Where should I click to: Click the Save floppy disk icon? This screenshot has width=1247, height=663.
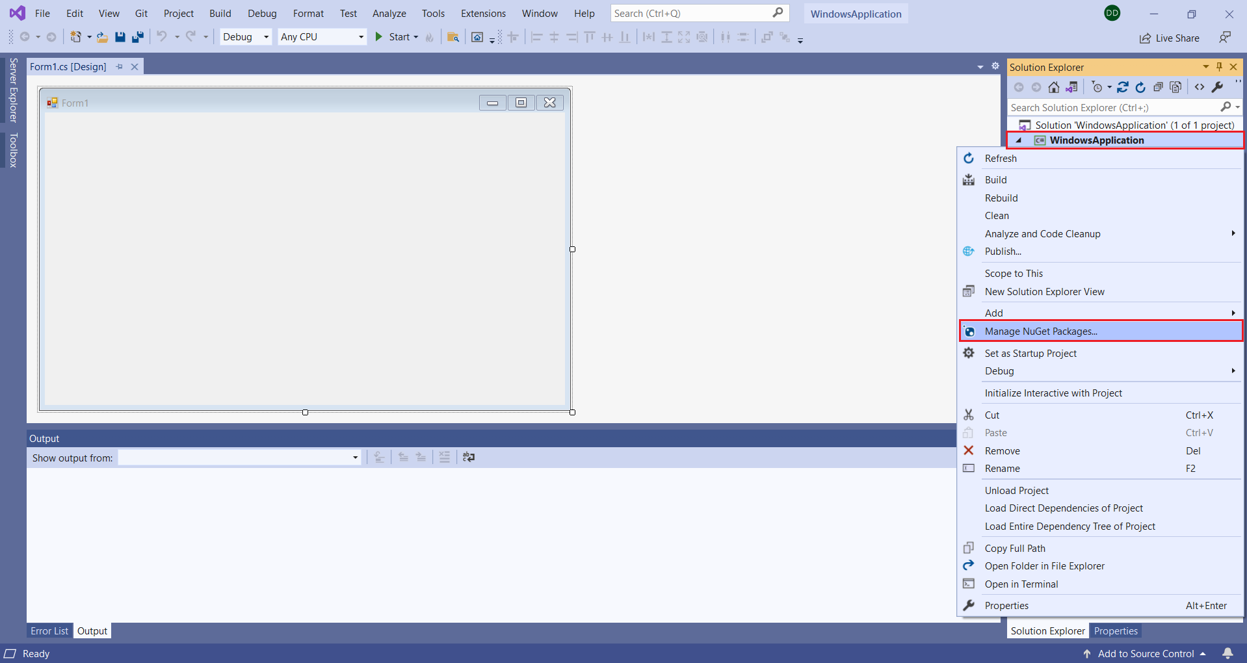pos(120,37)
